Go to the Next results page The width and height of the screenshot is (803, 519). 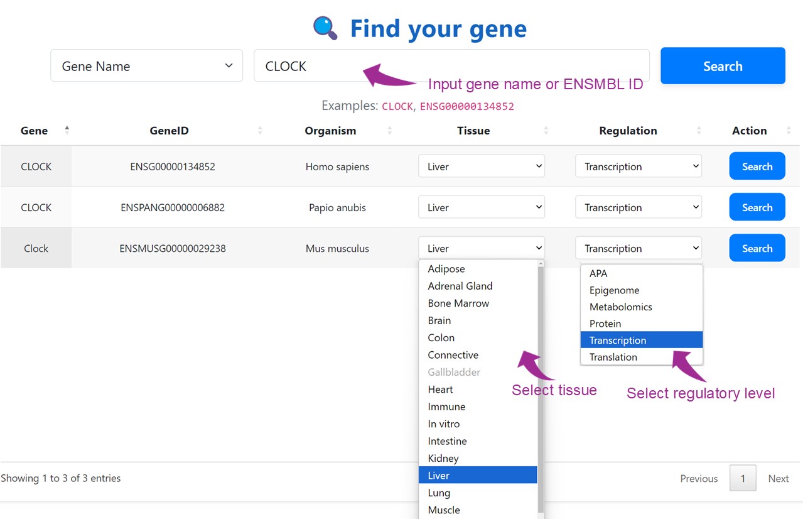tap(778, 479)
